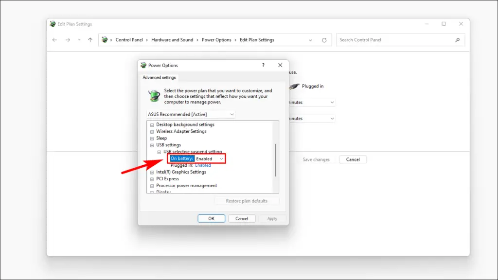Click the power plan battery icon
This screenshot has width=498, height=280.
[x=154, y=96]
